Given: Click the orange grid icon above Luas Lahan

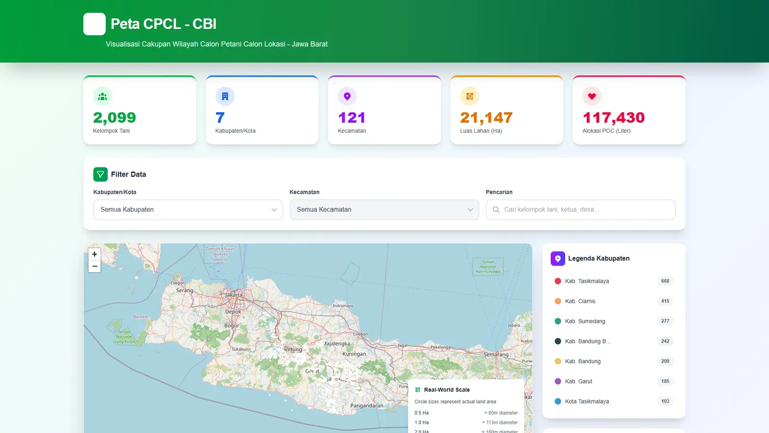Looking at the screenshot, I should tap(470, 96).
